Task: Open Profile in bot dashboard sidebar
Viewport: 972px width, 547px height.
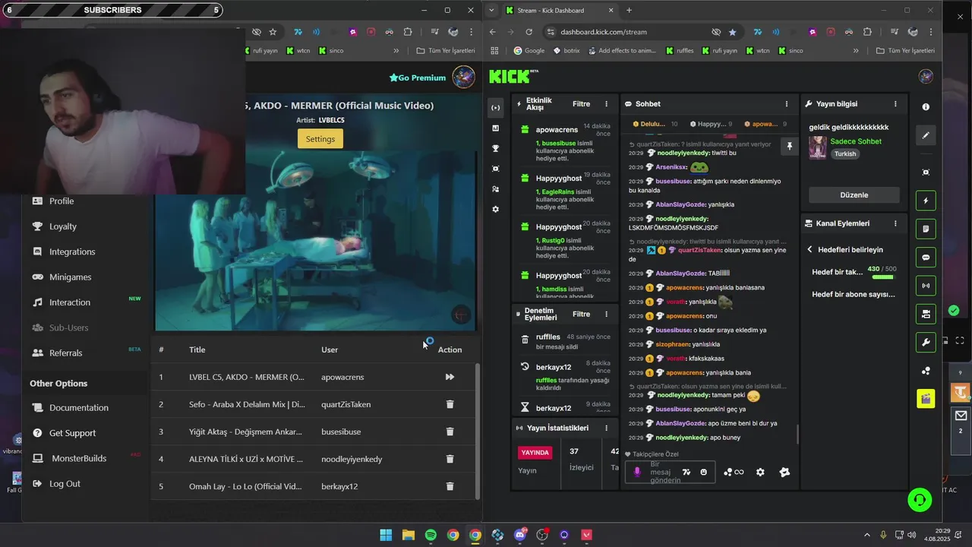Action: point(62,201)
